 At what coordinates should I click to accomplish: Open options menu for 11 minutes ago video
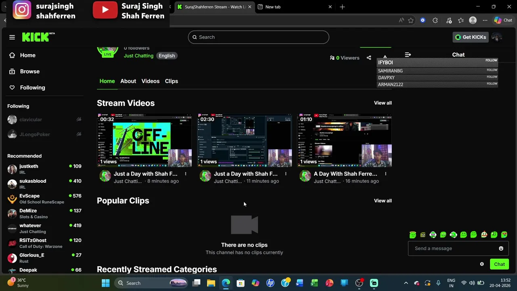click(286, 174)
